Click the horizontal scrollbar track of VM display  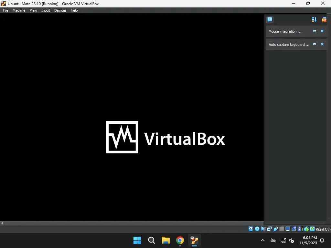[x=134, y=223]
